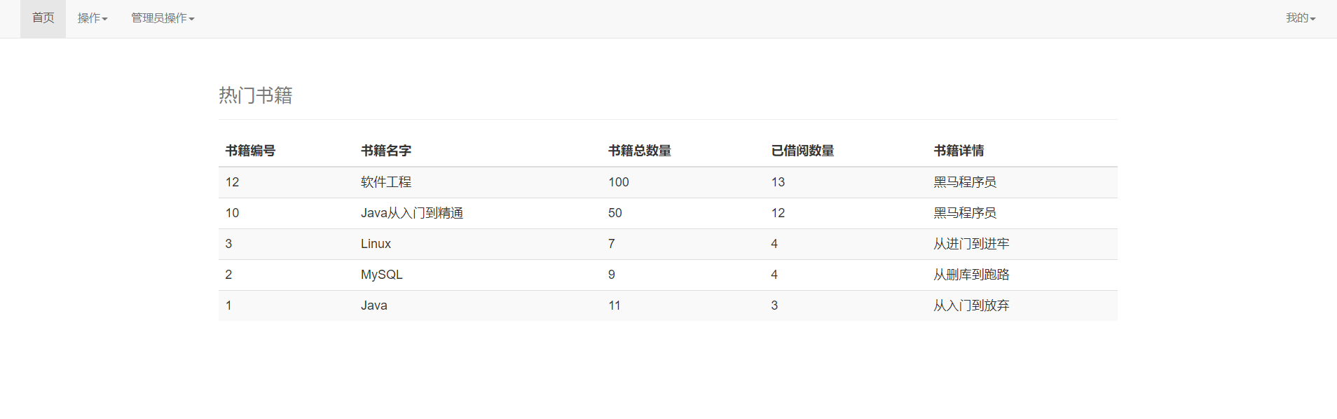Select the 软件工程 book row

click(668, 182)
